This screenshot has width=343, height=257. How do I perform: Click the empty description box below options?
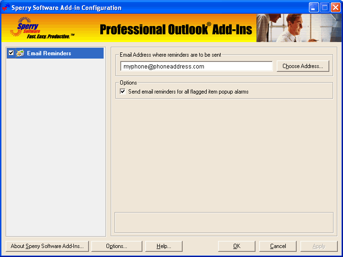[224, 222]
